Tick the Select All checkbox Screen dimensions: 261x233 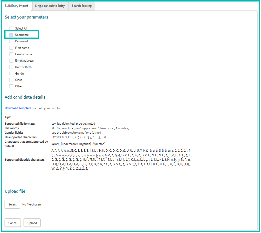11,29
